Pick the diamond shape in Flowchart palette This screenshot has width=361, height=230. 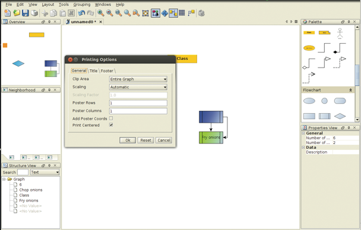tap(340, 116)
